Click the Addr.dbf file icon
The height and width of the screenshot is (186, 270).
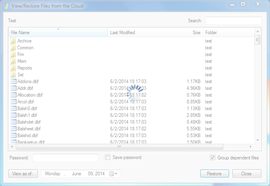13,88
